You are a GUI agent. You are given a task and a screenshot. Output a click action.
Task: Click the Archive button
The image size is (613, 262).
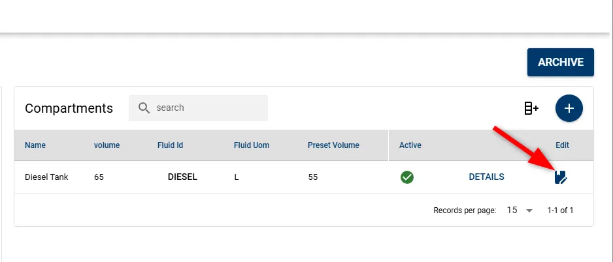tap(561, 63)
